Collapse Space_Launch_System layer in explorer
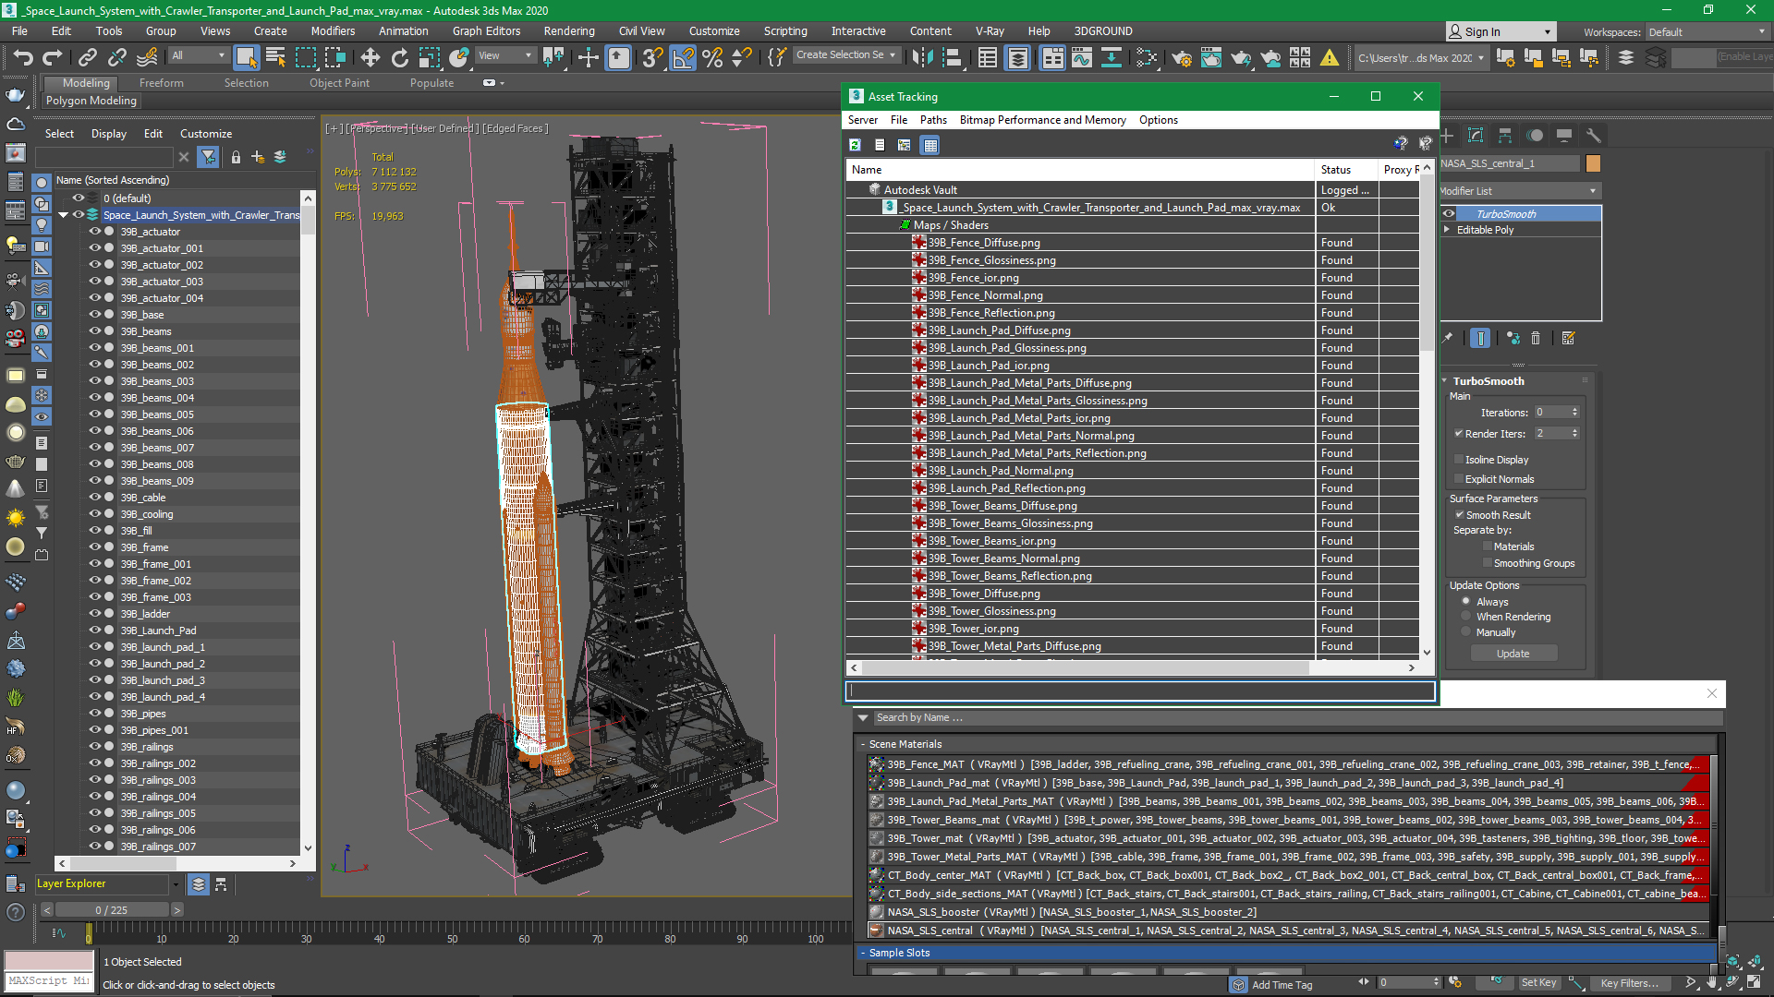This screenshot has height=997, width=1774. [63, 215]
